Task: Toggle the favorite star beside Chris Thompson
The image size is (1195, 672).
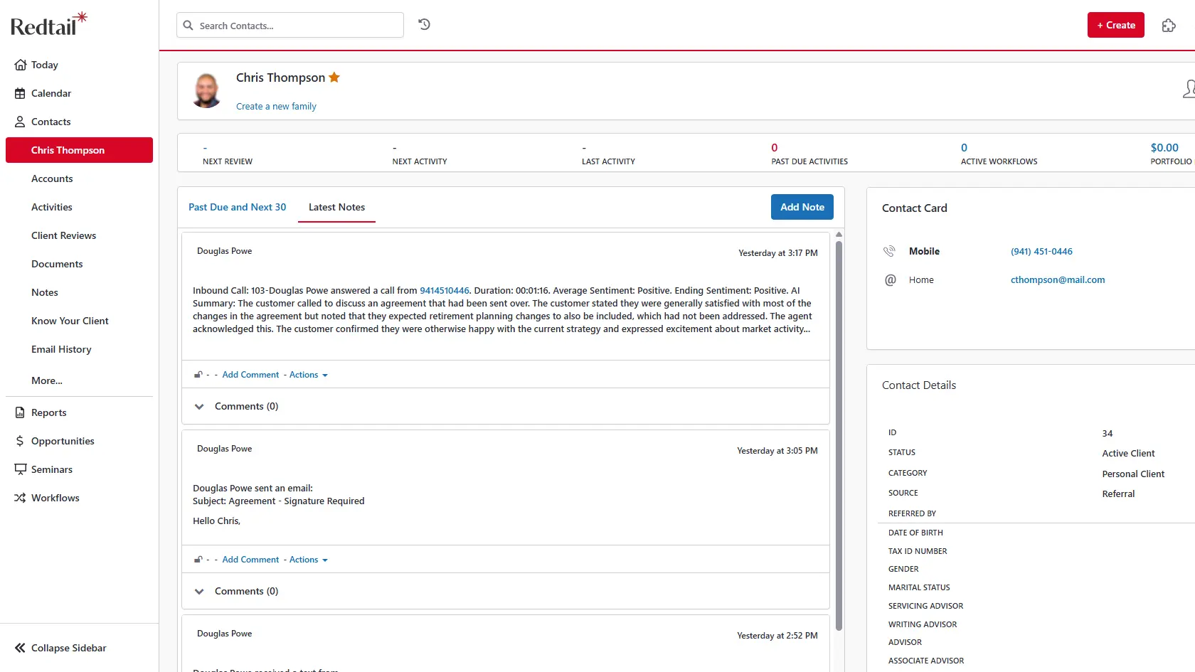Action: pyautogui.click(x=334, y=78)
